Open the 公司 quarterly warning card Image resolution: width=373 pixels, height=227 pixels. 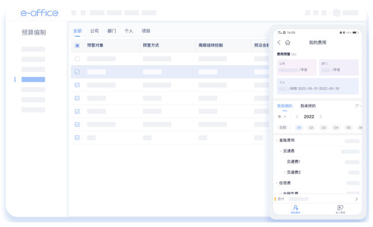296,67
